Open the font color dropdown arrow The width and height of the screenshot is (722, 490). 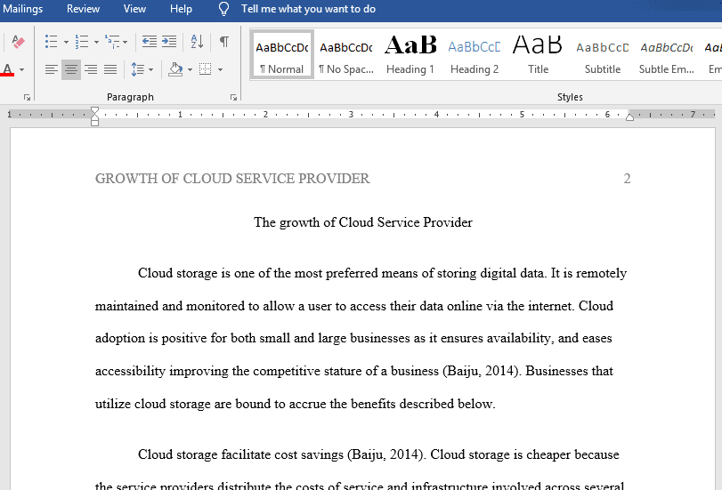21,70
